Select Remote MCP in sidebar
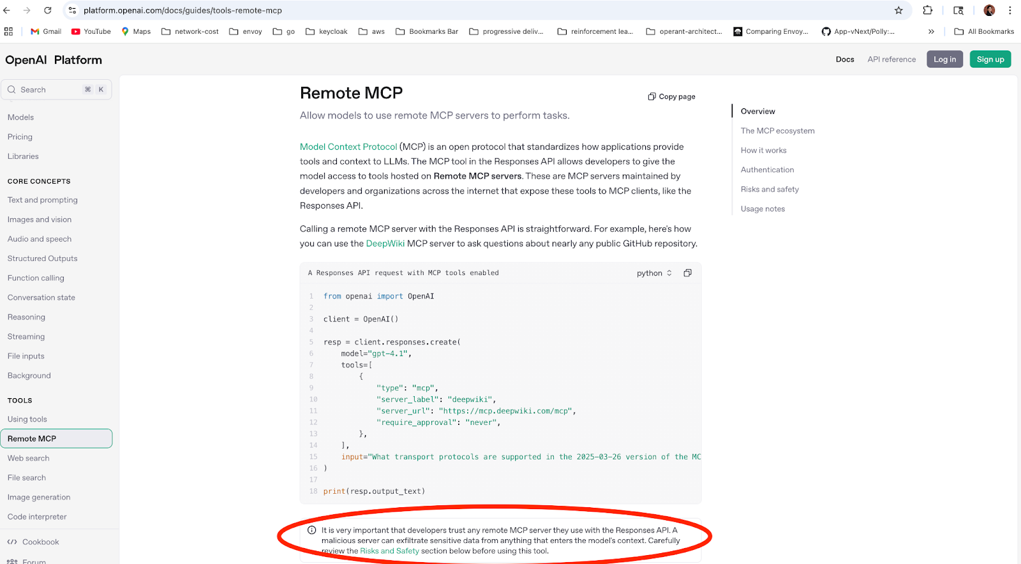1021x564 pixels. [56, 438]
